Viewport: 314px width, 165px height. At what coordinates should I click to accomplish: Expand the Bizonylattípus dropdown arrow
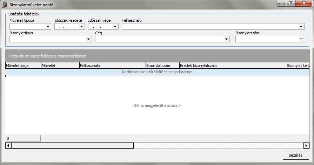[x=88, y=39]
